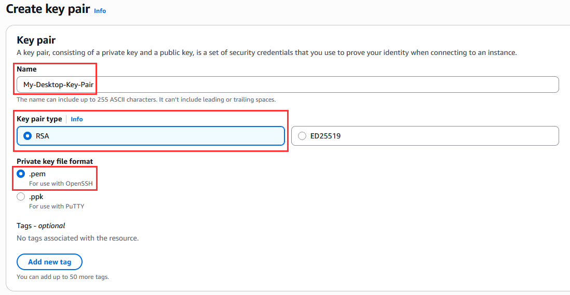This screenshot has height=295, width=570.
Task: Select the .pem private key format
Action: click(21, 174)
